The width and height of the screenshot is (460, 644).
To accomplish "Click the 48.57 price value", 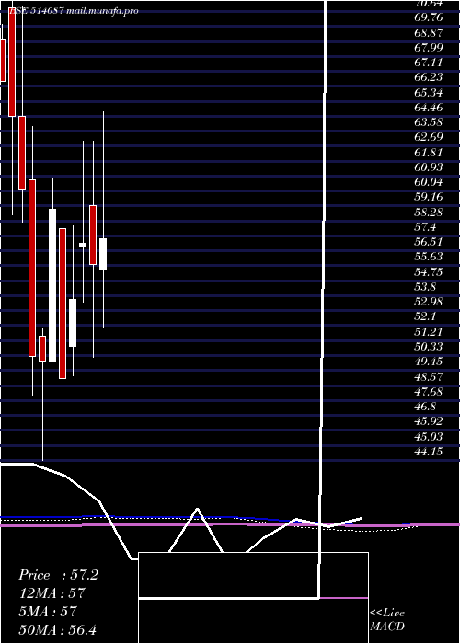I will tap(429, 376).
